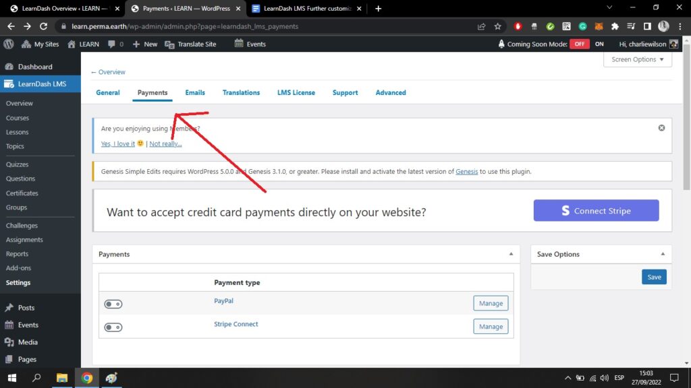Switch Coming Soon Mode to ON
This screenshot has width=691, height=388.
tap(599, 44)
